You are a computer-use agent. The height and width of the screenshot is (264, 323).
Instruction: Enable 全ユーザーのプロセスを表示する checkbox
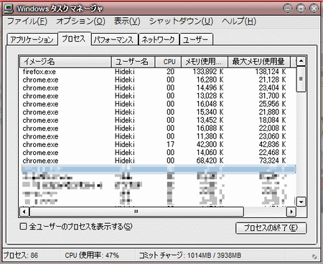tap(23, 226)
